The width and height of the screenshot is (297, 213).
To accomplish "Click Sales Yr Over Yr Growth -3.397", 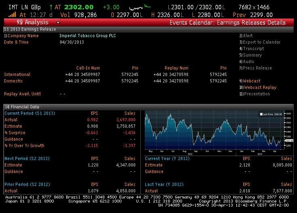I will (129, 146).
